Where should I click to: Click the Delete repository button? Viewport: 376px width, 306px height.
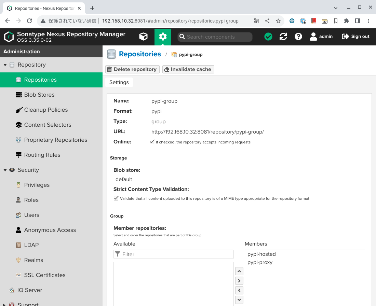click(x=132, y=69)
